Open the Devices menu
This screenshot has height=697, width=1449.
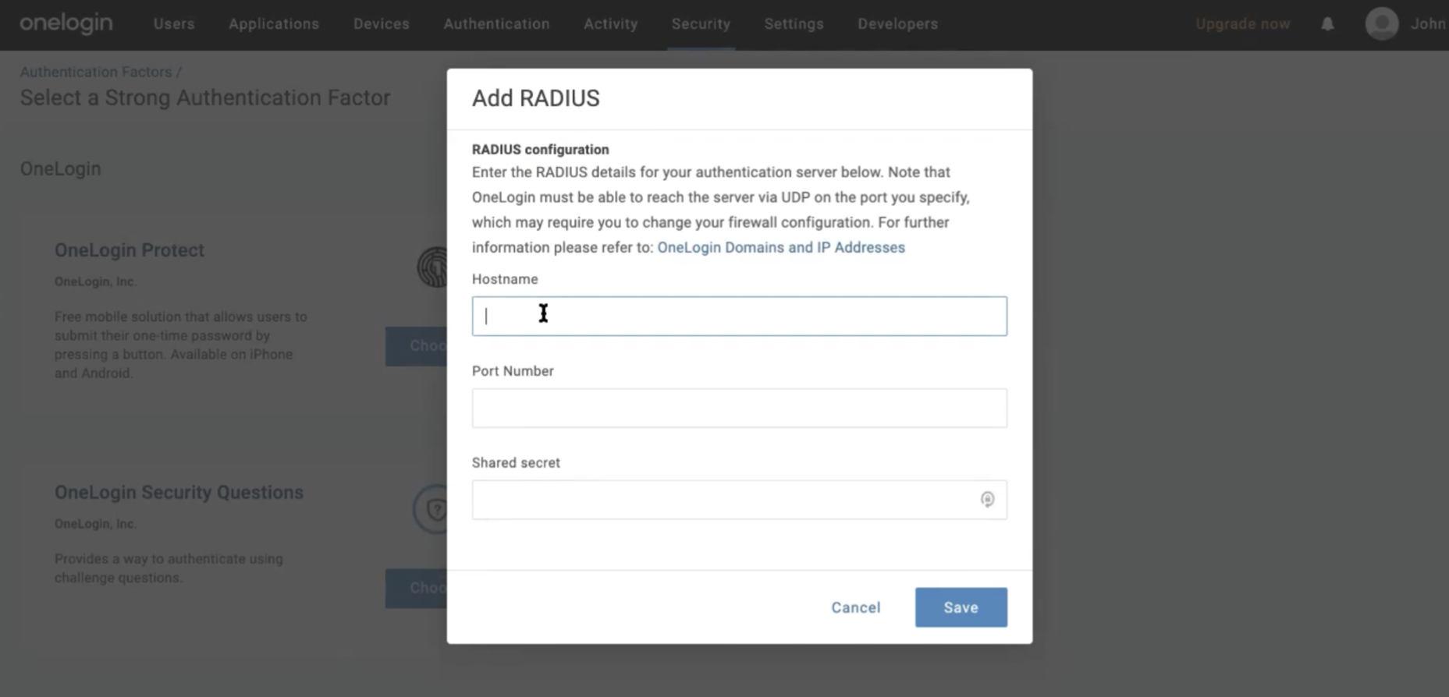pyautogui.click(x=382, y=24)
